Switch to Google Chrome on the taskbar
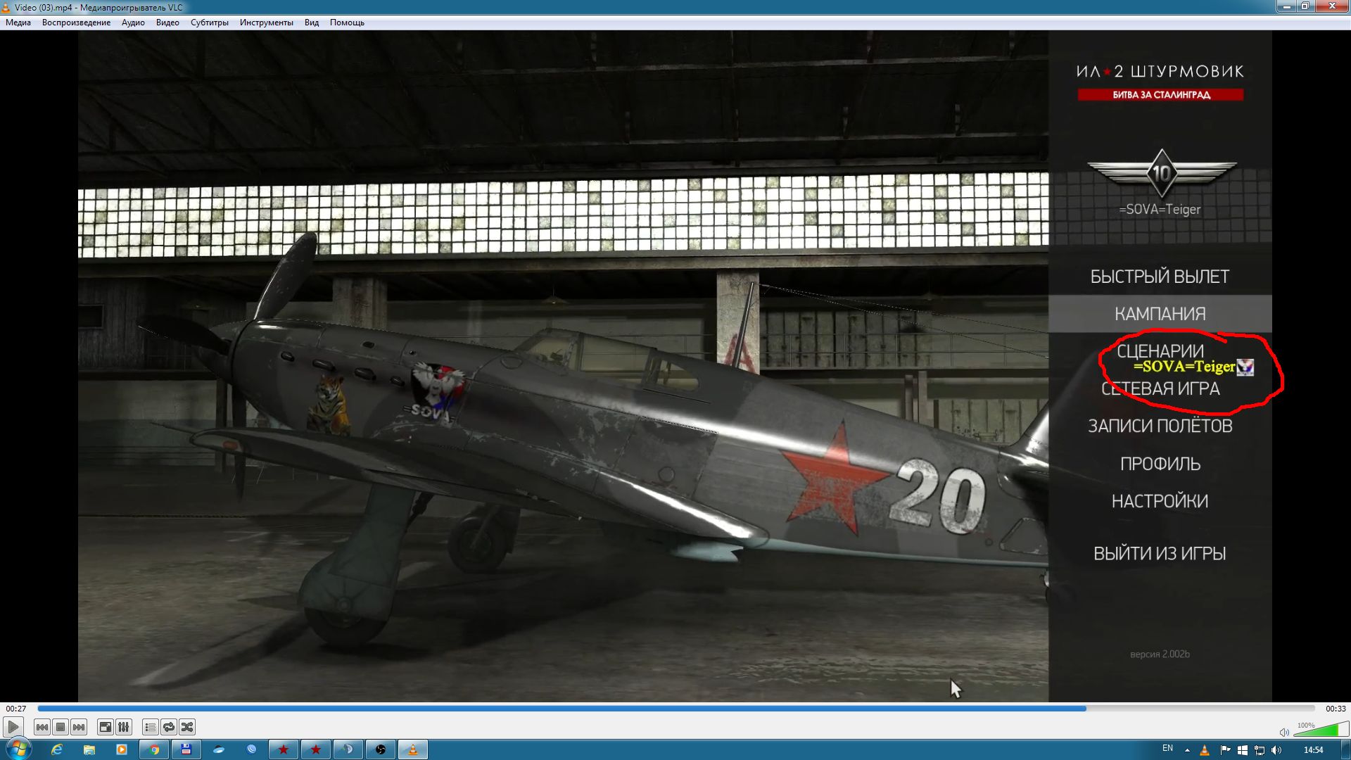The image size is (1351, 760). click(x=153, y=749)
